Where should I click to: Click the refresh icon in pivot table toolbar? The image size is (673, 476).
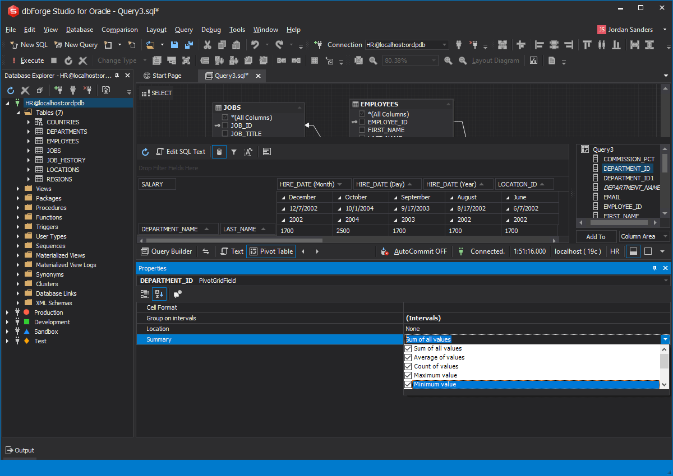click(145, 151)
